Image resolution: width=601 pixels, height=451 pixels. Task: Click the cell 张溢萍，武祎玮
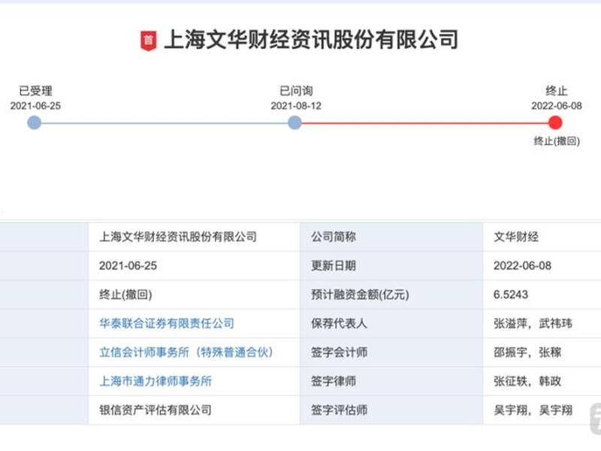pyautogui.click(x=542, y=323)
